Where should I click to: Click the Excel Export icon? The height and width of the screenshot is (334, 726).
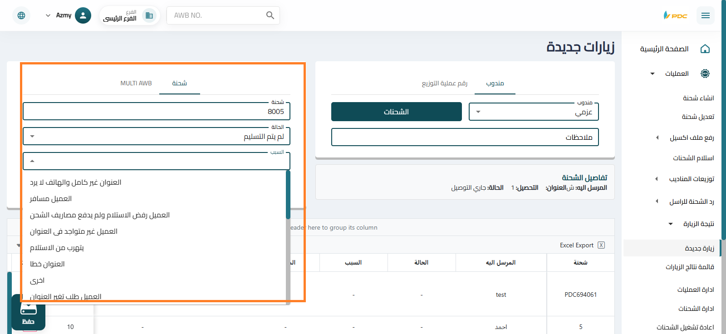click(x=601, y=245)
